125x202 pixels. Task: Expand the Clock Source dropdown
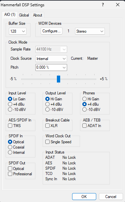click(x=51, y=59)
